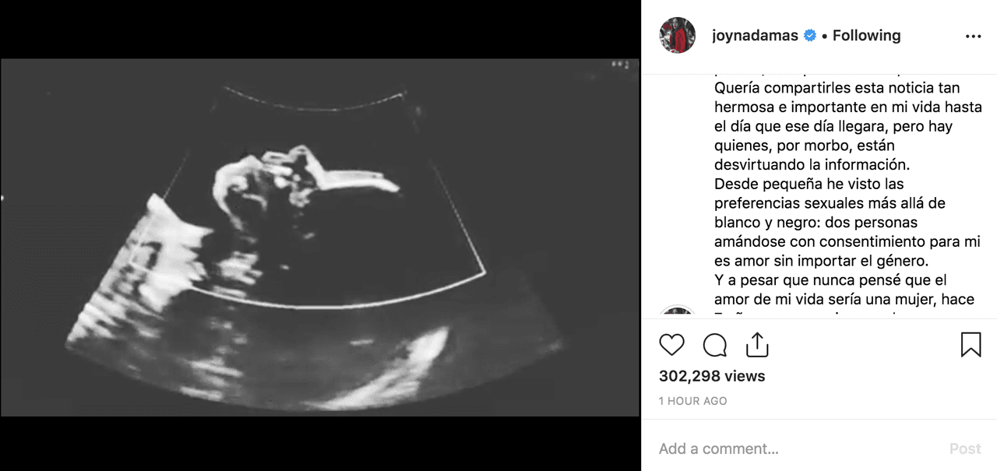Viewport: 997px width, 471px height.
Task: Show details of 302,298 views
Action: (x=712, y=376)
